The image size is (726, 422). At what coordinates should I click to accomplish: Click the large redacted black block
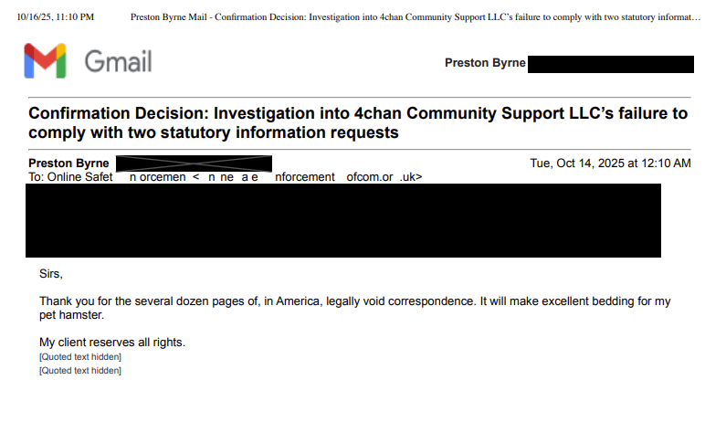pyautogui.click(x=342, y=220)
